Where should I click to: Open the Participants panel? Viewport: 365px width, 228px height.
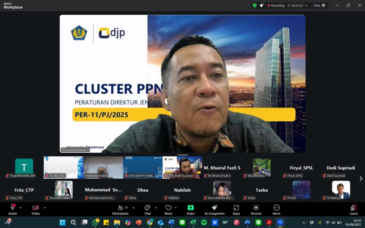coord(120,209)
